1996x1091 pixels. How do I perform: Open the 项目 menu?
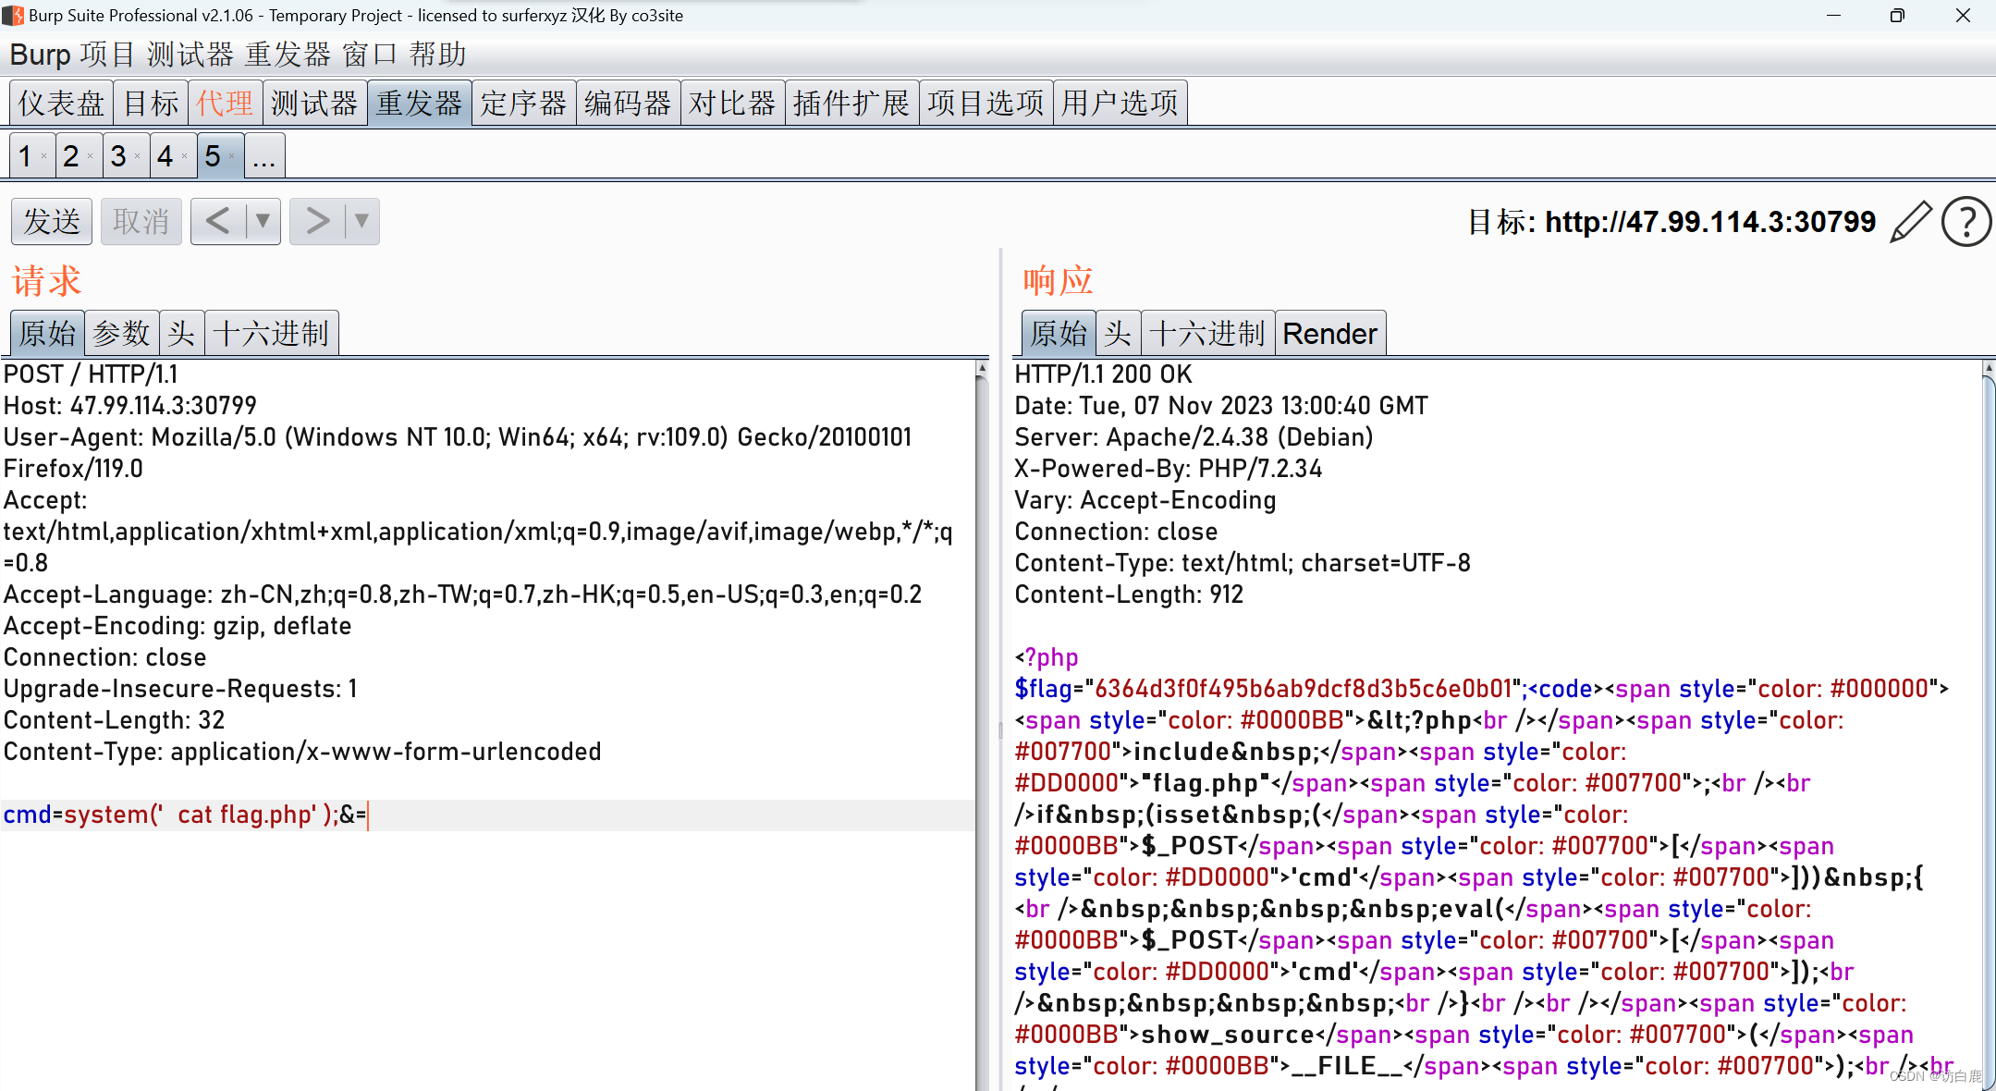107,55
